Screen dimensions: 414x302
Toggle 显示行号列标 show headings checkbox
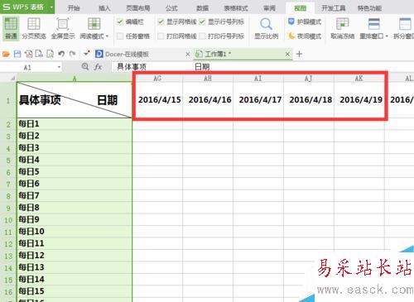202,22
